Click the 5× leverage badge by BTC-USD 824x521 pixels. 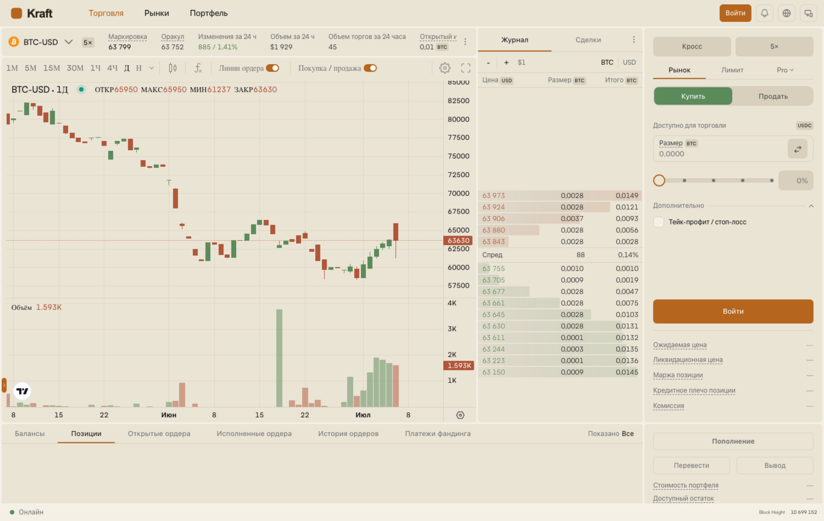pyautogui.click(x=88, y=43)
